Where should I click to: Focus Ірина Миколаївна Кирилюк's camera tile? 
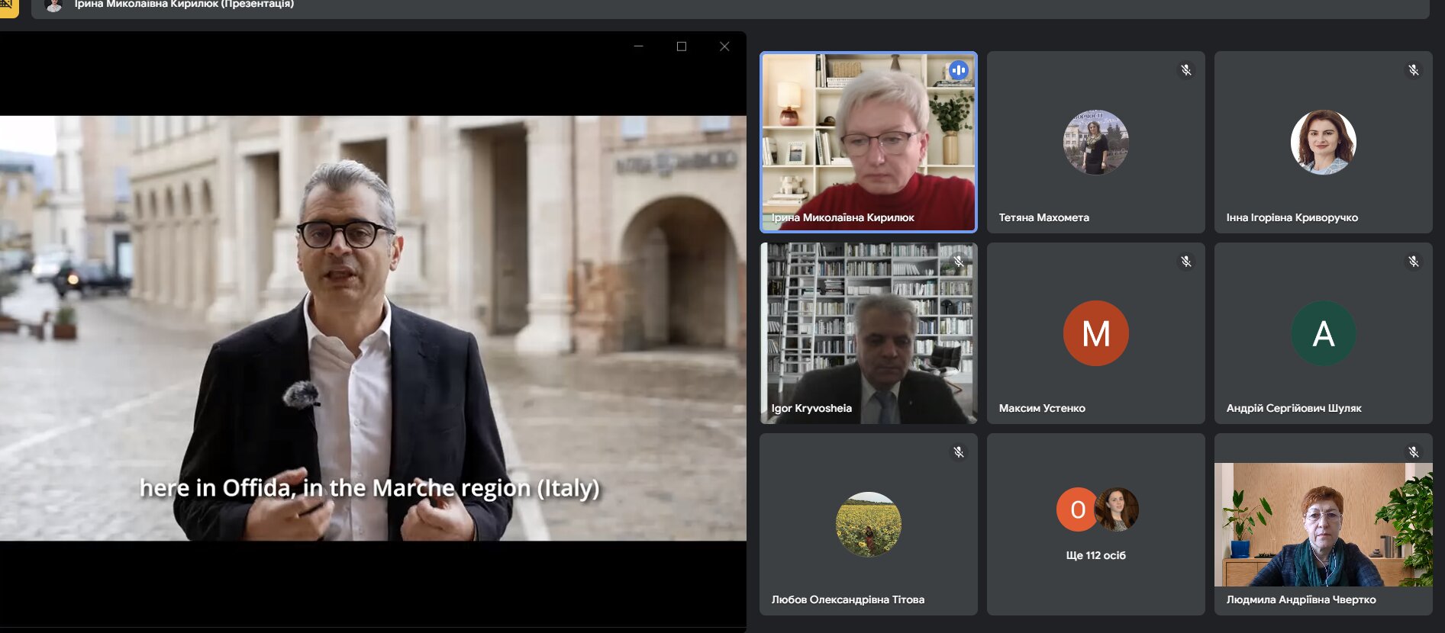(x=868, y=143)
